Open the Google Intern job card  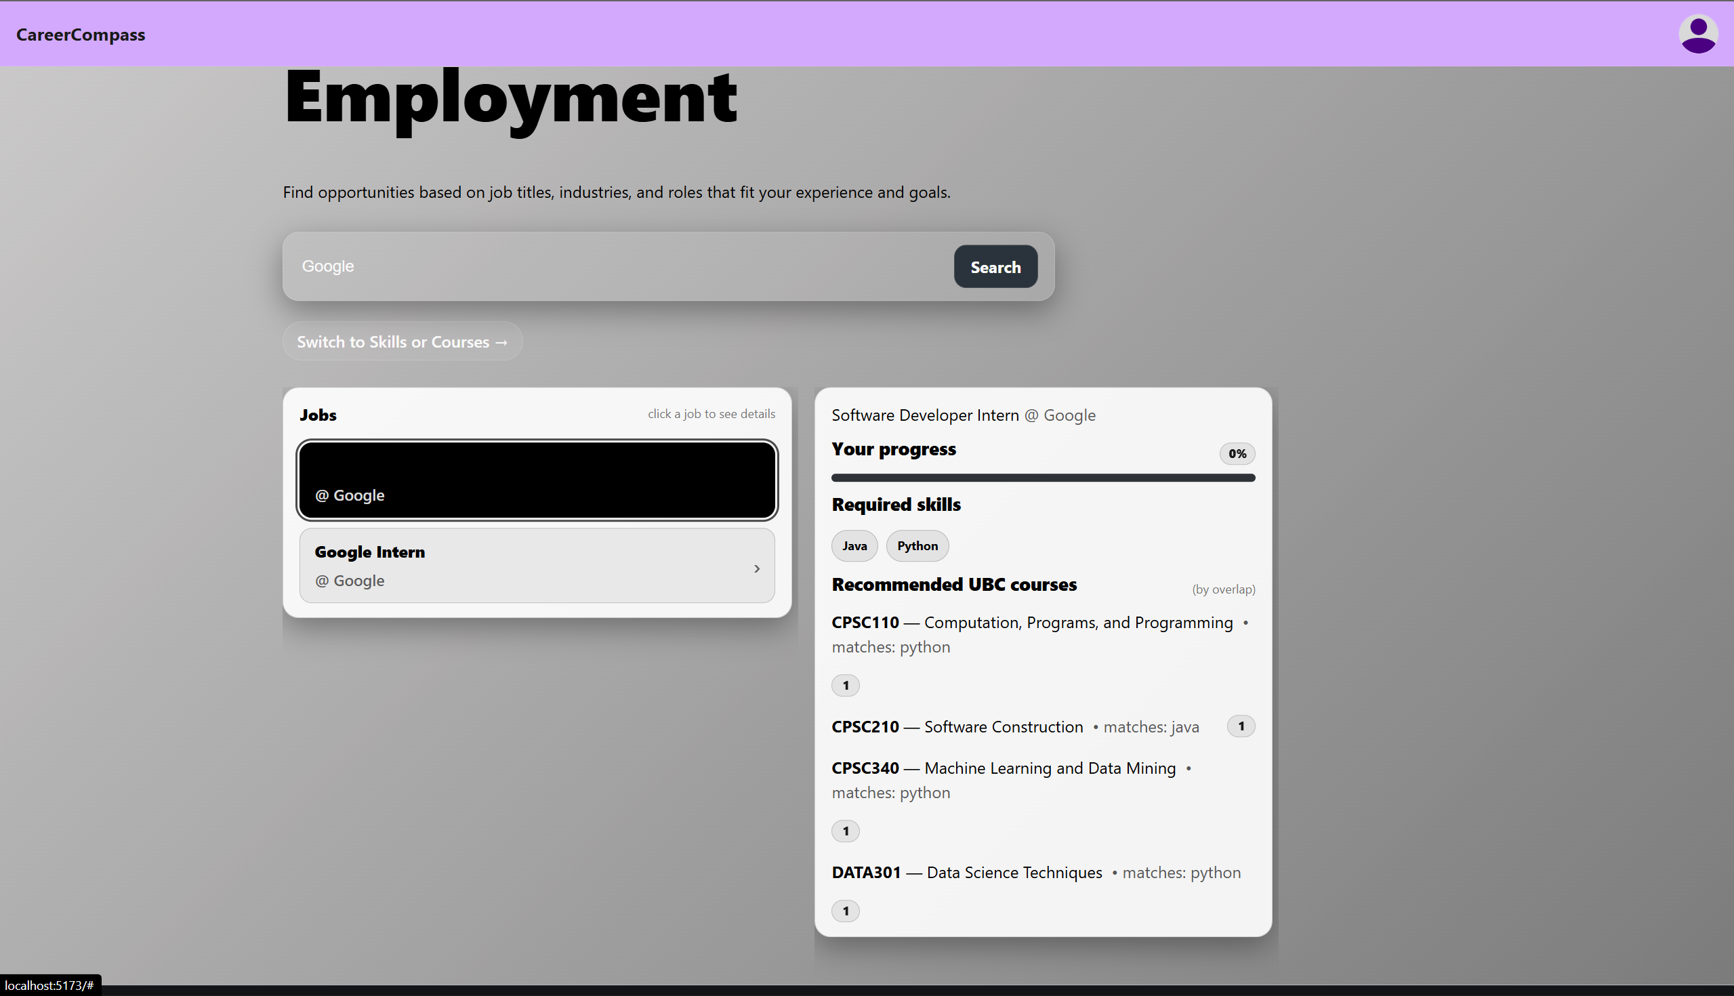coord(520,565)
